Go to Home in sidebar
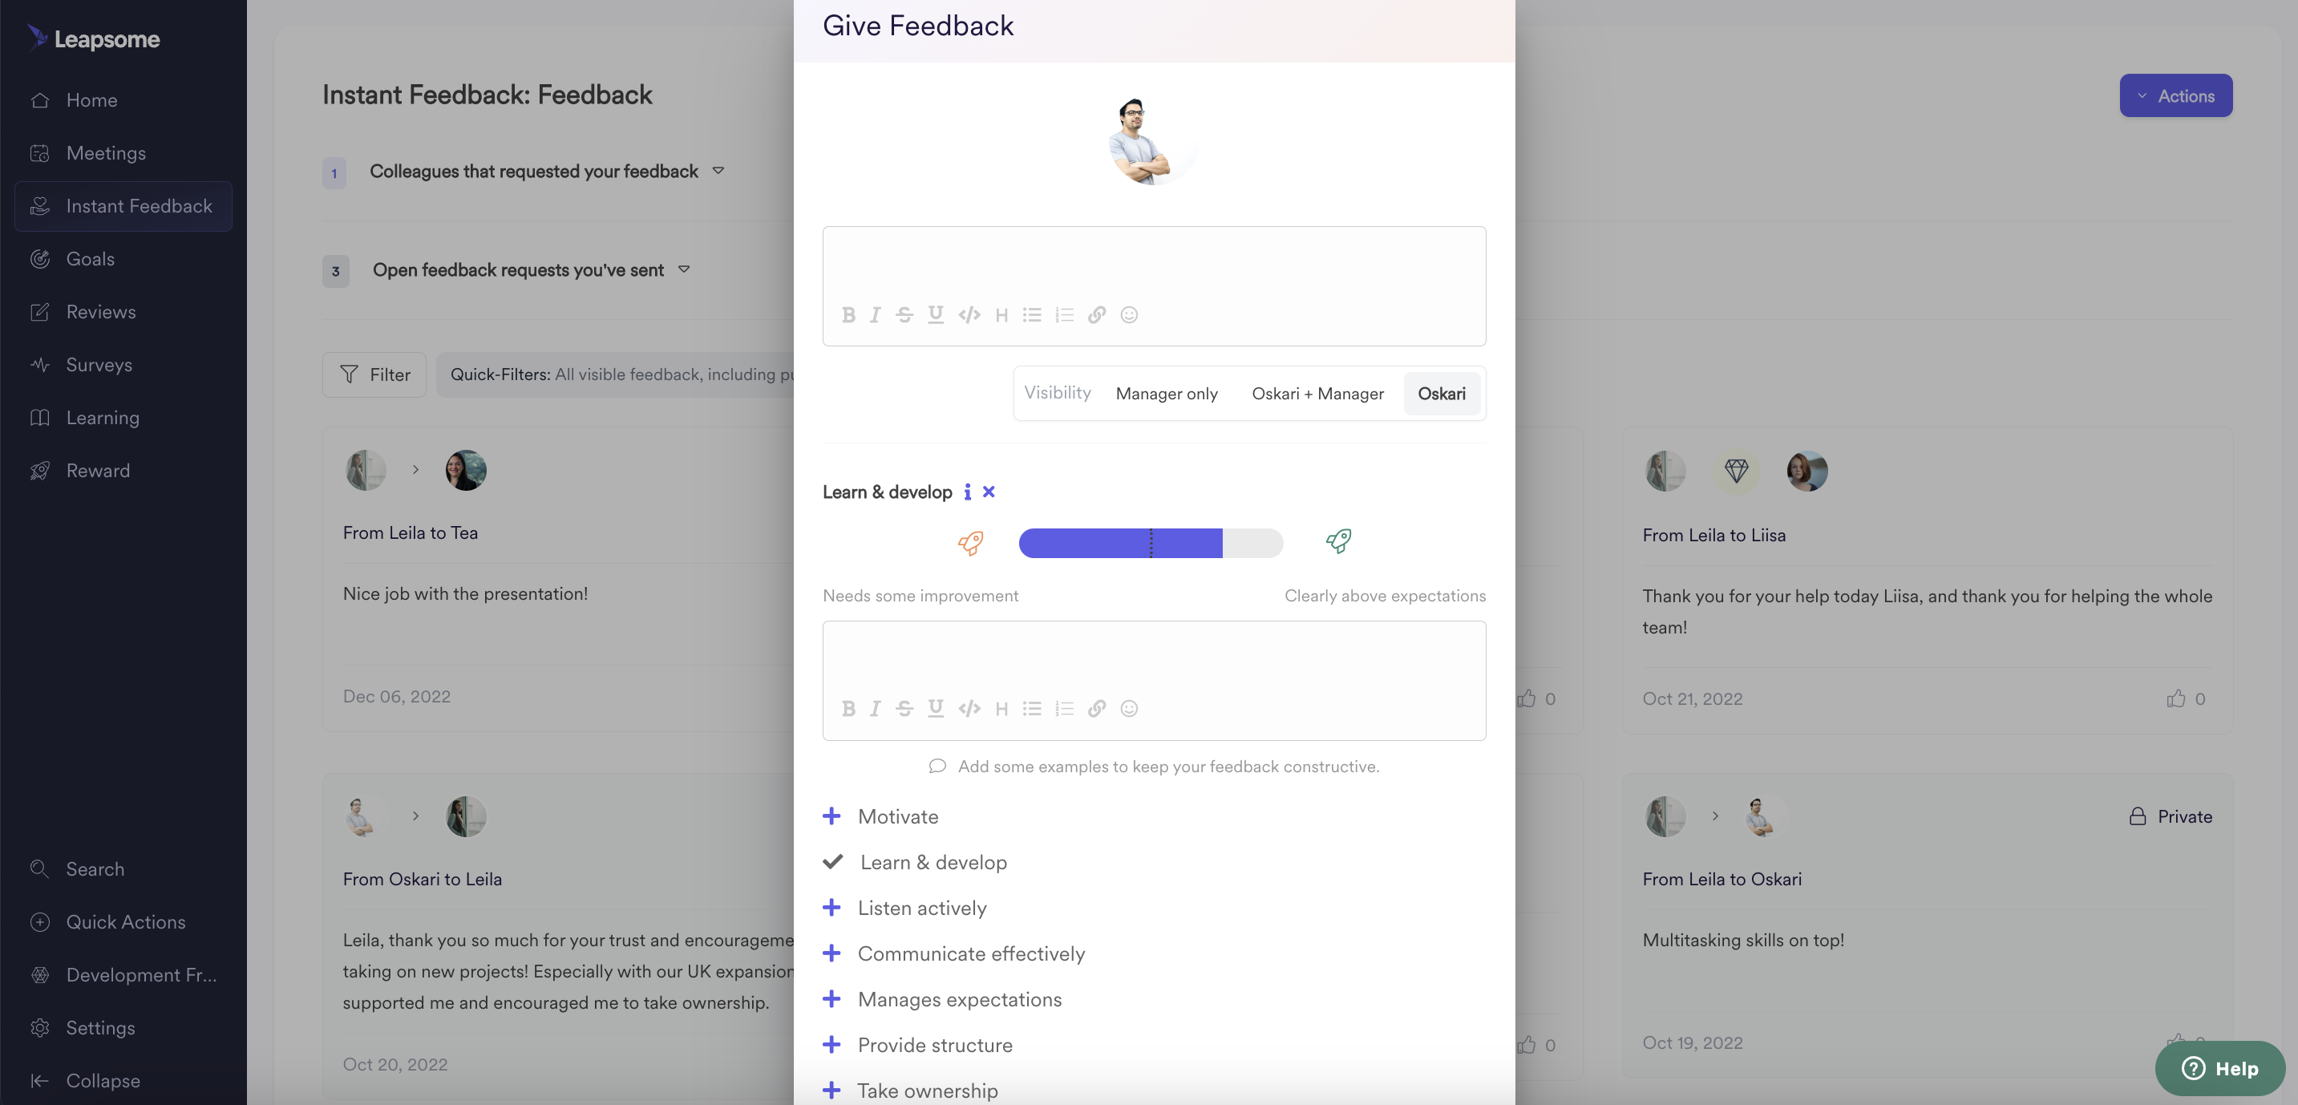The width and height of the screenshot is (2298, 1105). tap(123, 101)
